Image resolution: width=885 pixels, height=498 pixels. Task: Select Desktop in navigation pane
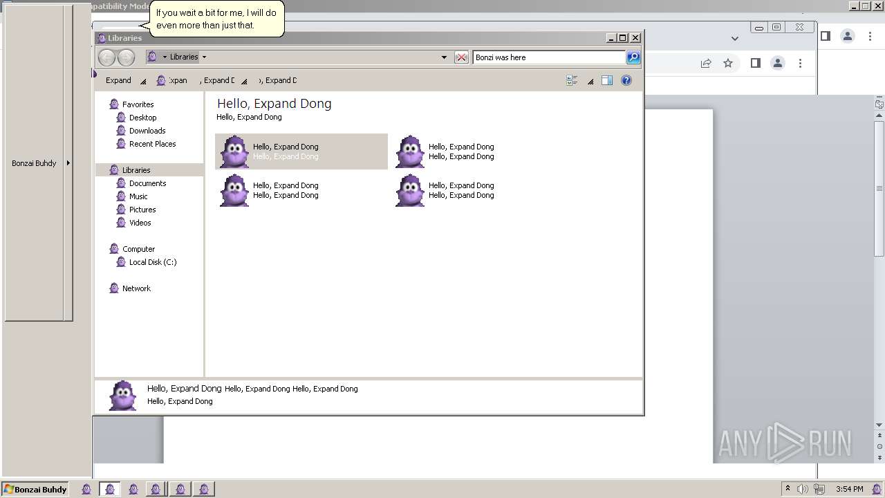[x=142, y=118]
